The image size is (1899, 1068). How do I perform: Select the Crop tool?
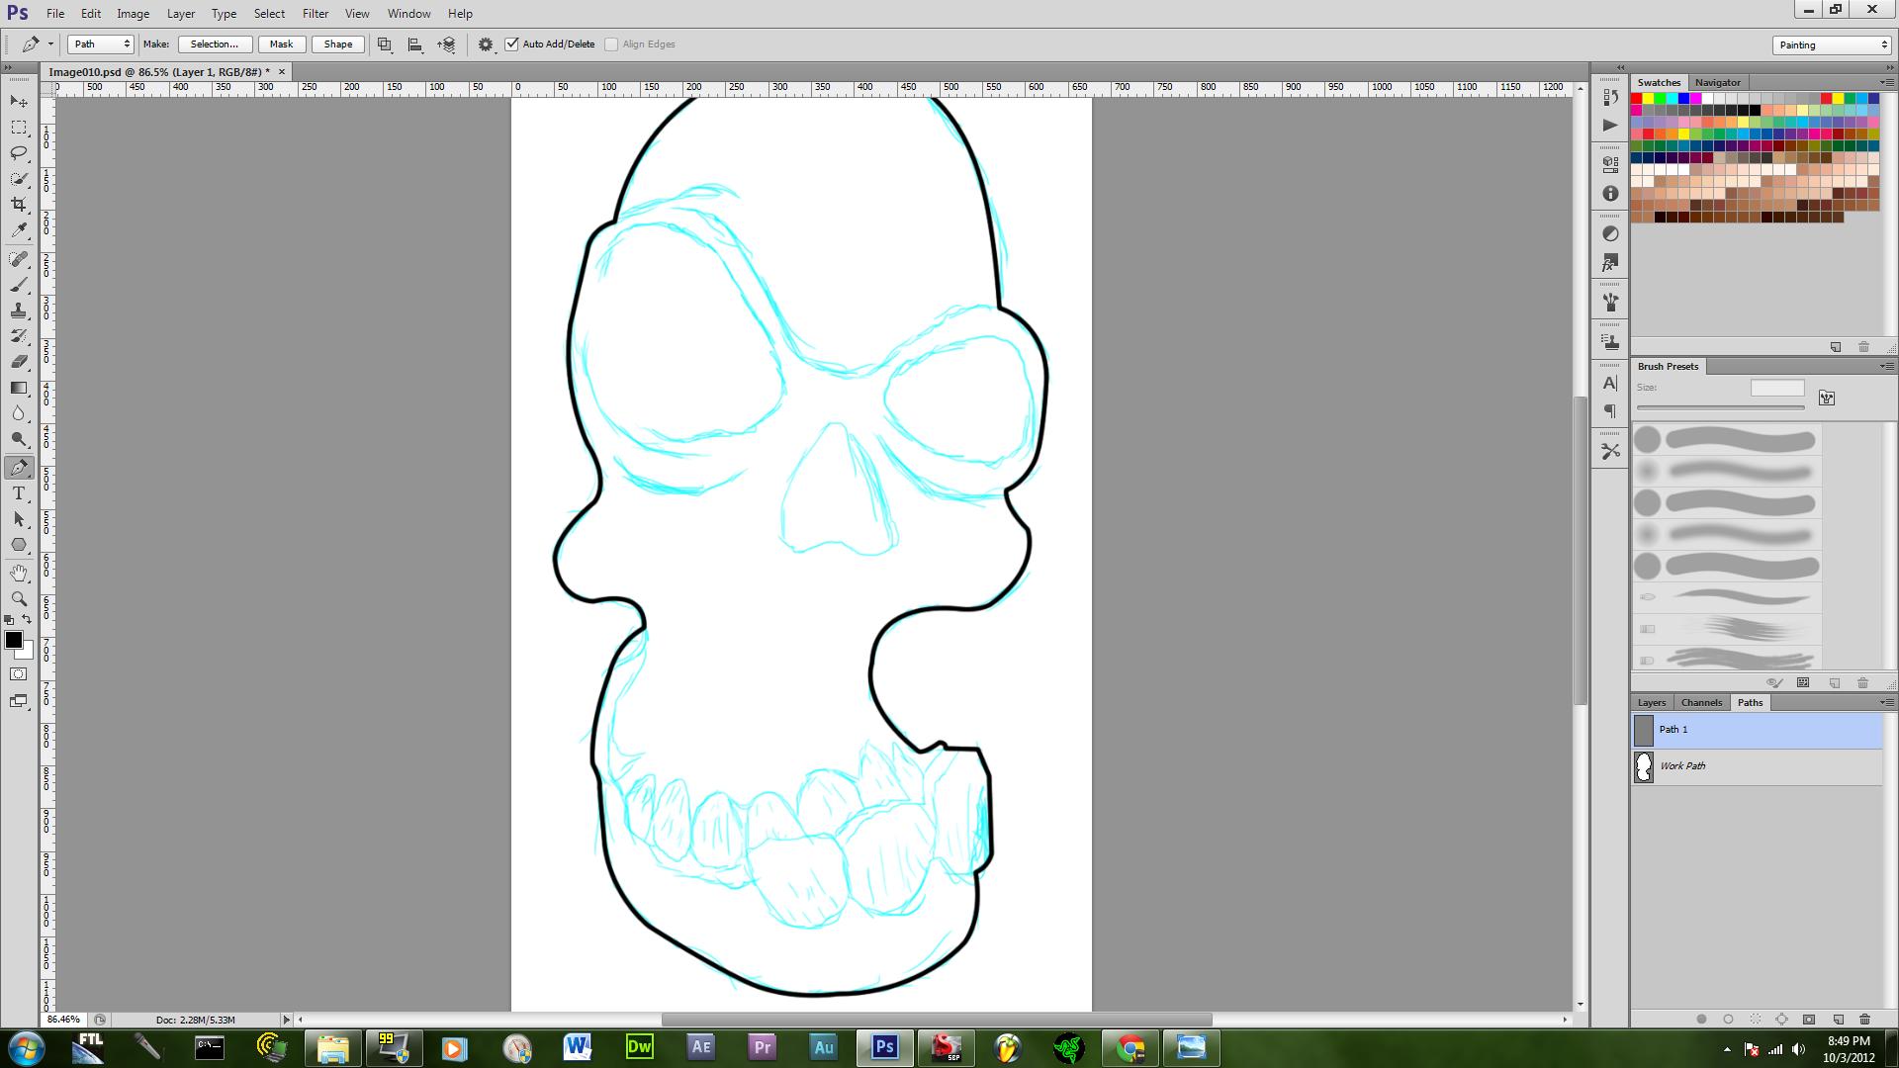pos(19,205)
